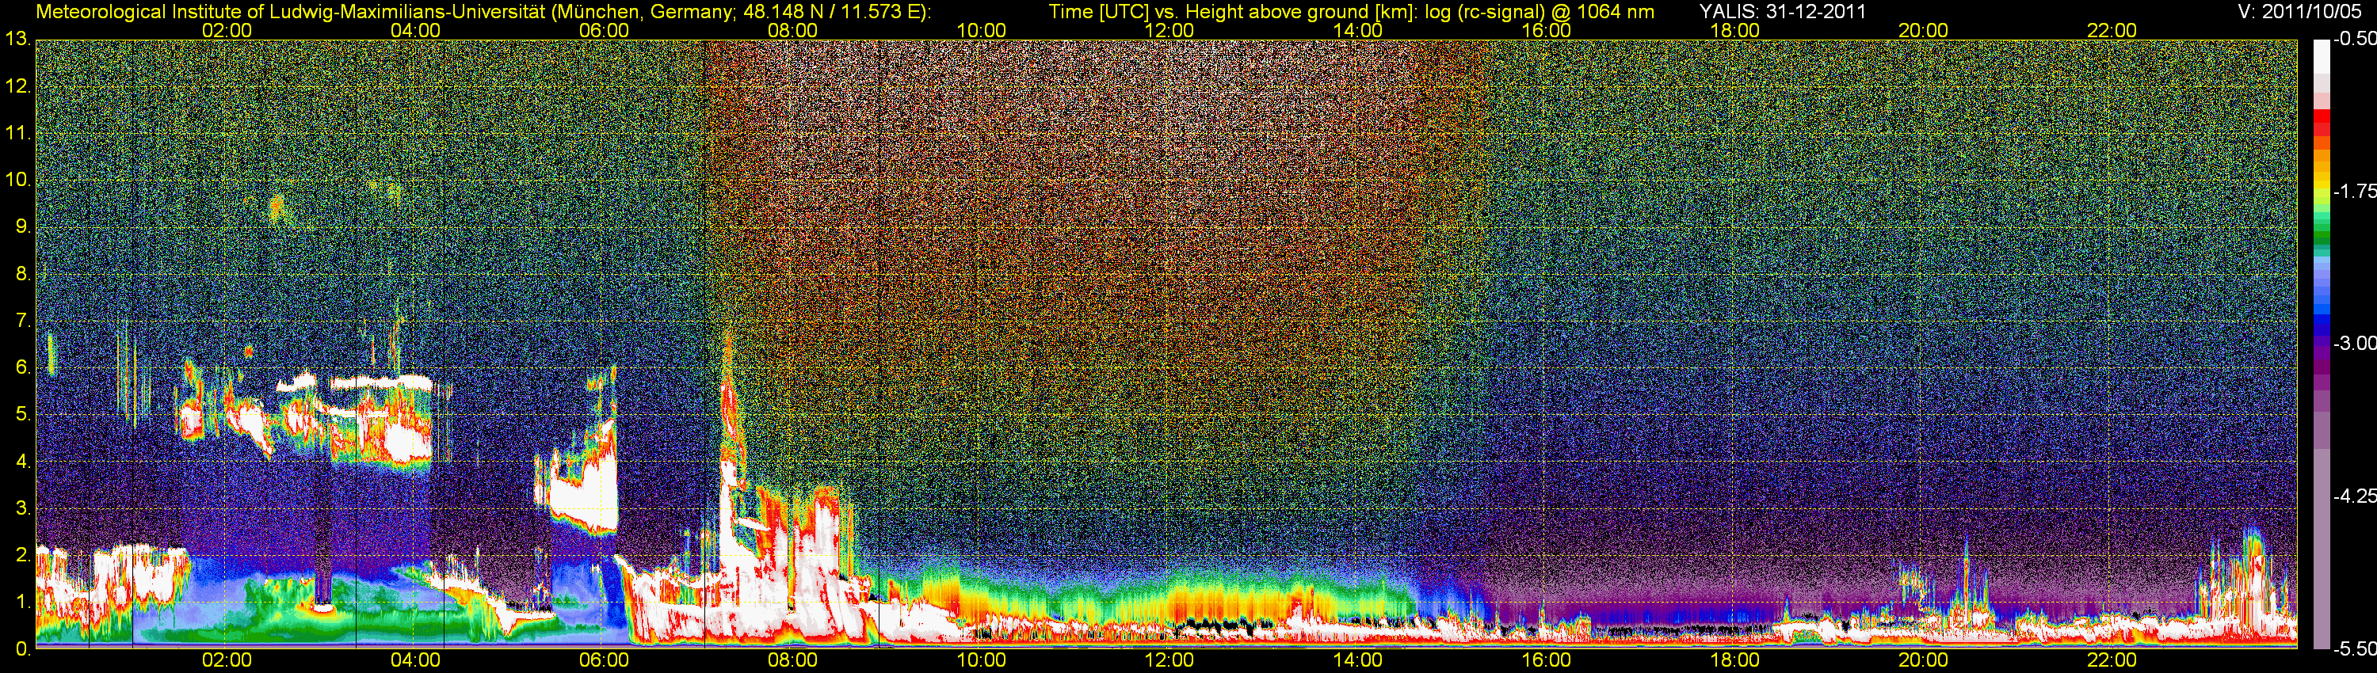Viewport: 2377px width, 673px height.
Task: Click the 'log (rc-signal) @ 1064 nm' title text
Action: [x=1540, y=12]
